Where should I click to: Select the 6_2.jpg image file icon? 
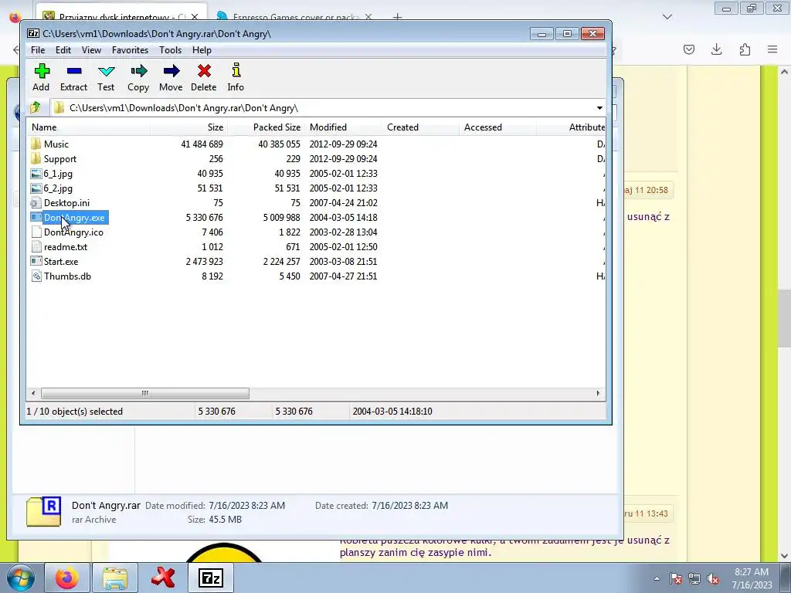click(x=36, y=188)
